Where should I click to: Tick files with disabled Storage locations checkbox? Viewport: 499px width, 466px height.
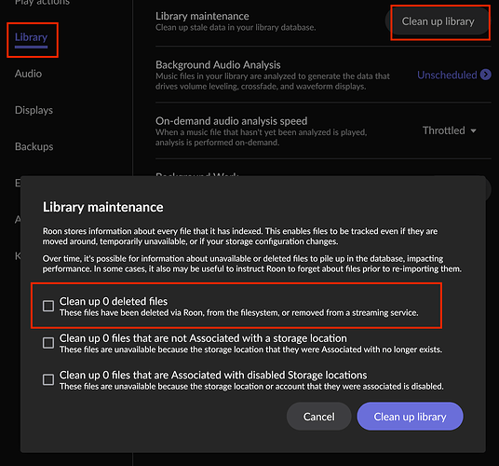point(48,379)
